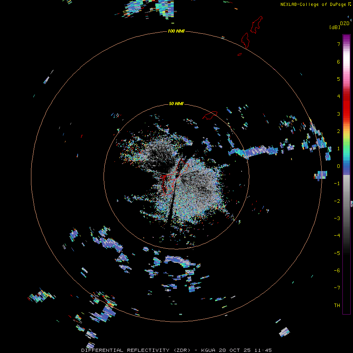Click the topmost red island outline beyond 100 NMI

(x=257, y=25)
